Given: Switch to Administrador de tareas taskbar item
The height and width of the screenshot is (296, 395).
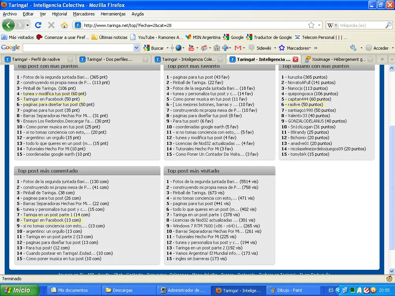Looking at the screenshot, I should click(183, 290).
